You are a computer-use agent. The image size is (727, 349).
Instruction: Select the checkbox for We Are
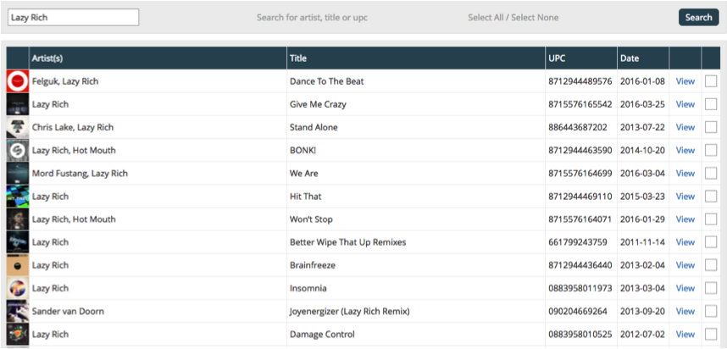tap(711, 174)
